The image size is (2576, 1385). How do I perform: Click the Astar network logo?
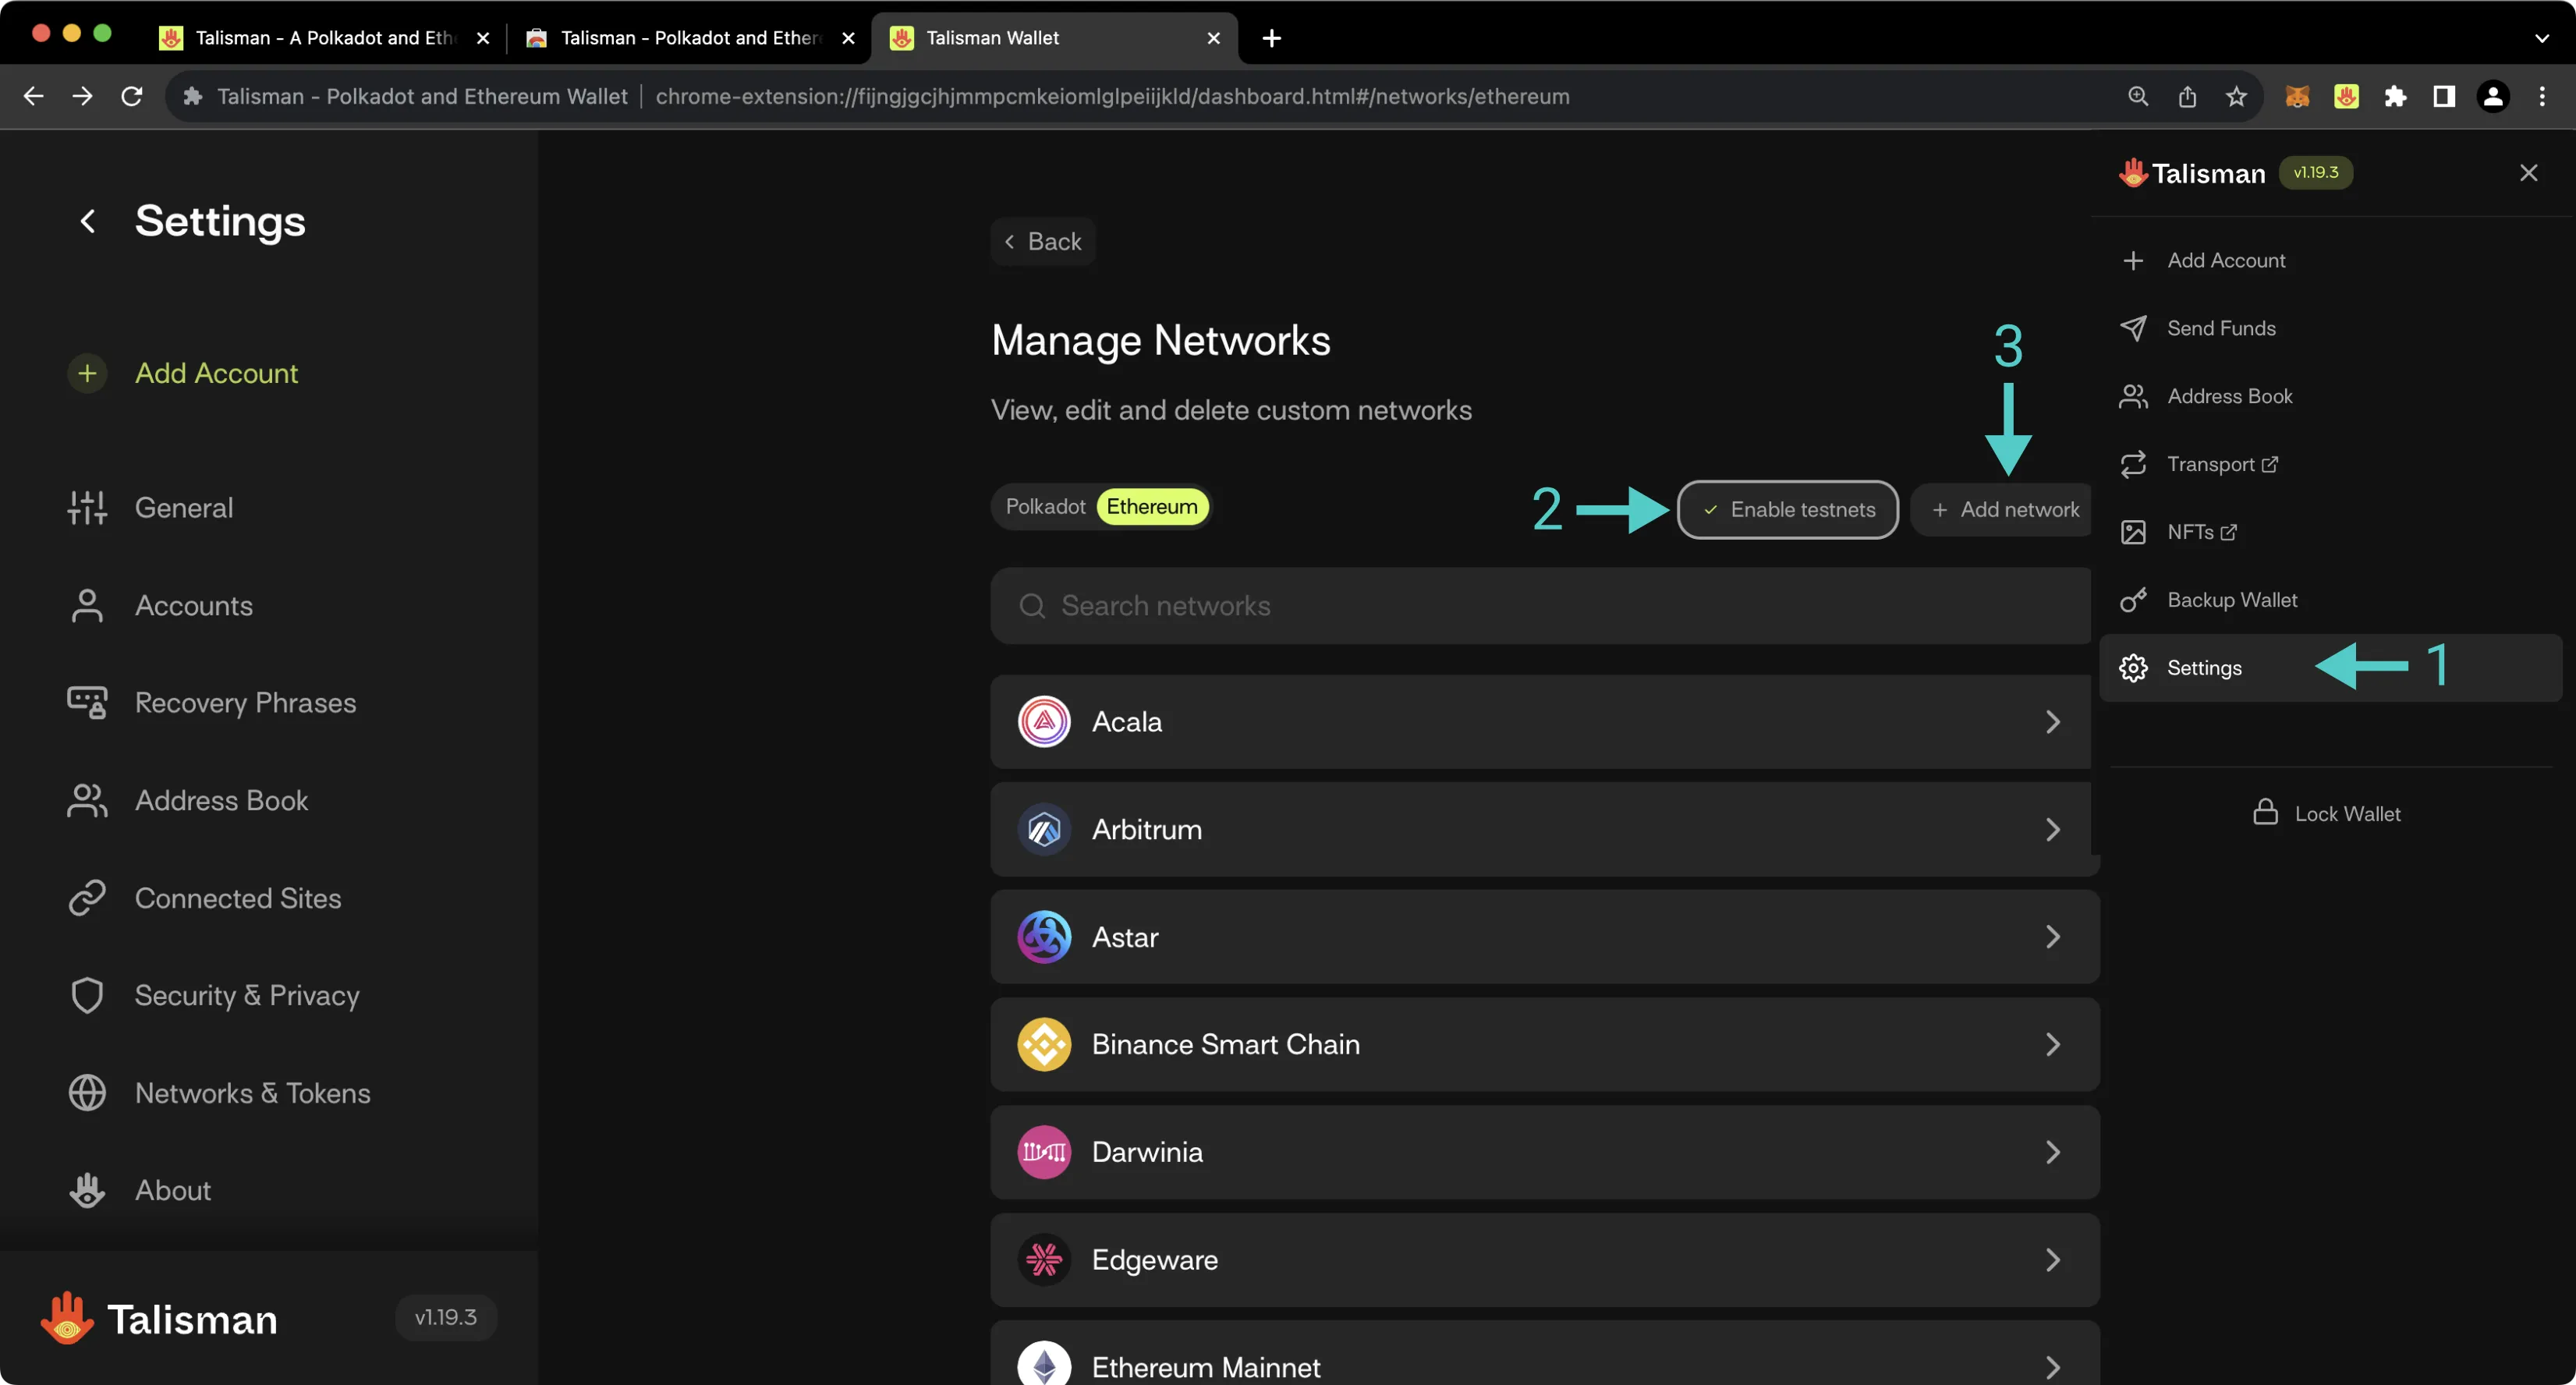click(1044, 937)
